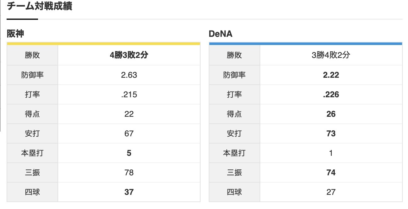This screenshot has width=408, height=209.
Task: Click the blue bar above DeNA table
Action: coord(306,44)
